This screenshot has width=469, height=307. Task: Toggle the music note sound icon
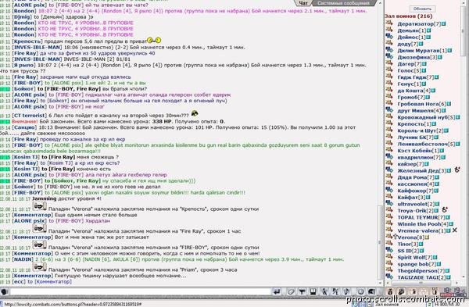click(x=346, y=291)
